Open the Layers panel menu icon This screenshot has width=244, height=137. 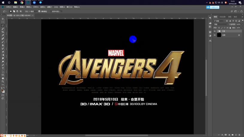[242, 17]
